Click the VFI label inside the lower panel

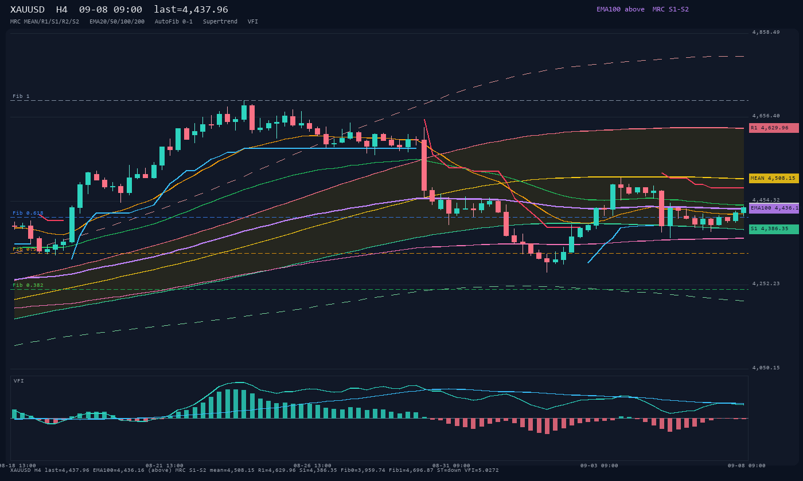19,381
